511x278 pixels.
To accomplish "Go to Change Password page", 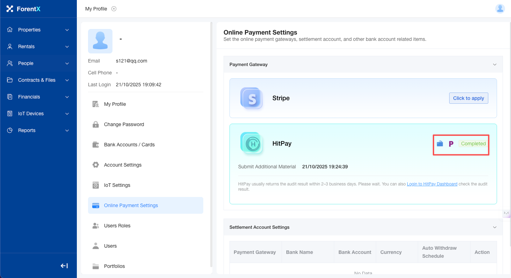I will coord(124,124).
